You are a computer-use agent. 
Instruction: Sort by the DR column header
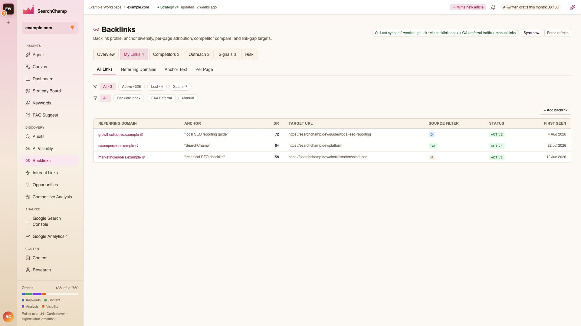[x=276, y=123]
